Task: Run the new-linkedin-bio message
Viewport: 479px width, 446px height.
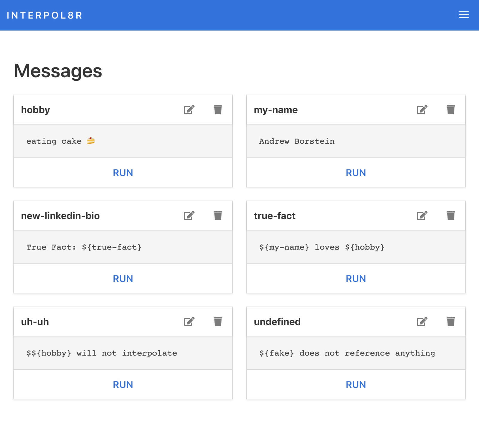Action: 123,279
